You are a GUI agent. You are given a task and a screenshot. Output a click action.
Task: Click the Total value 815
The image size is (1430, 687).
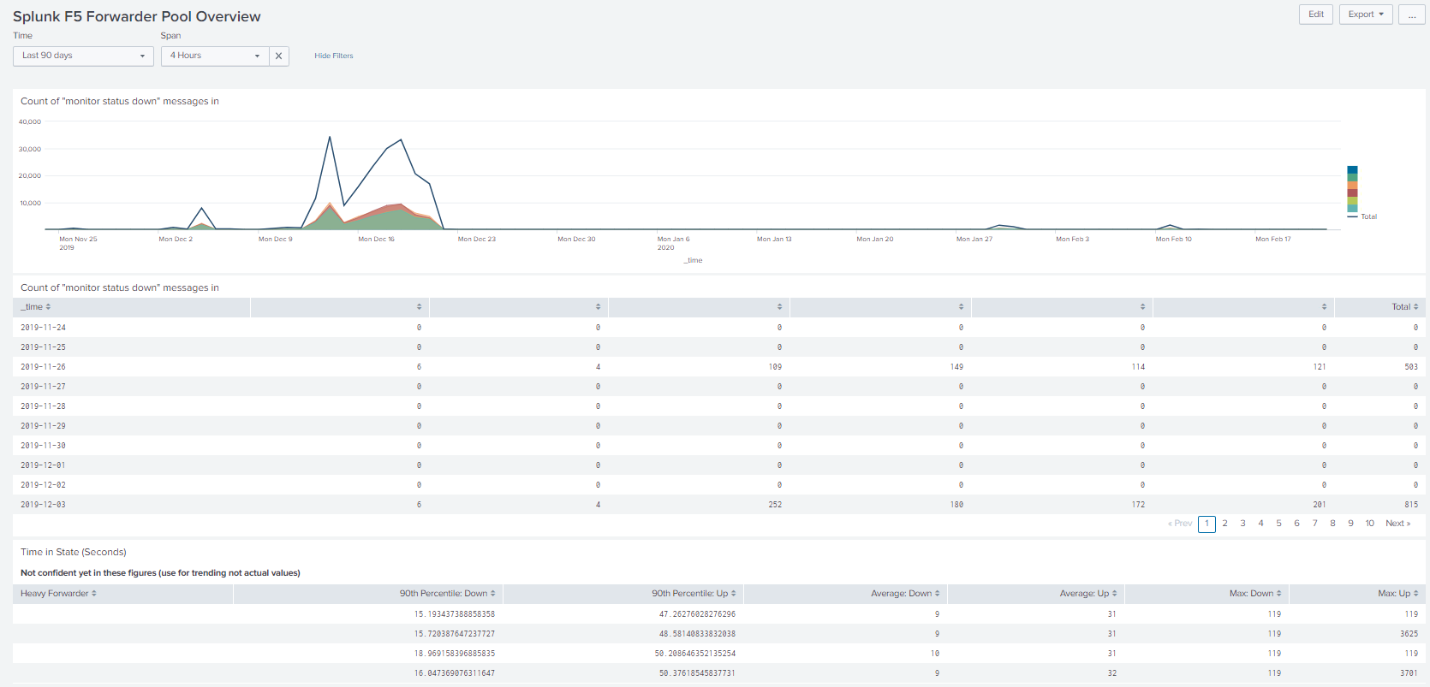click(1411, 505)
